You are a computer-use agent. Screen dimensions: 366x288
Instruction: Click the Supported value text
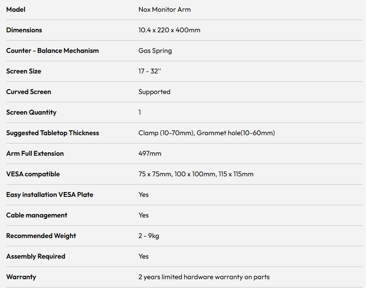(x=154, y=92)
